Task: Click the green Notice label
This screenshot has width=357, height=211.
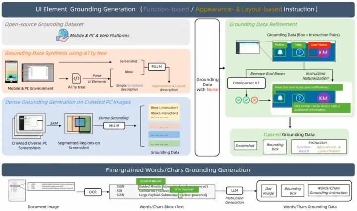Action: point(279,45)
